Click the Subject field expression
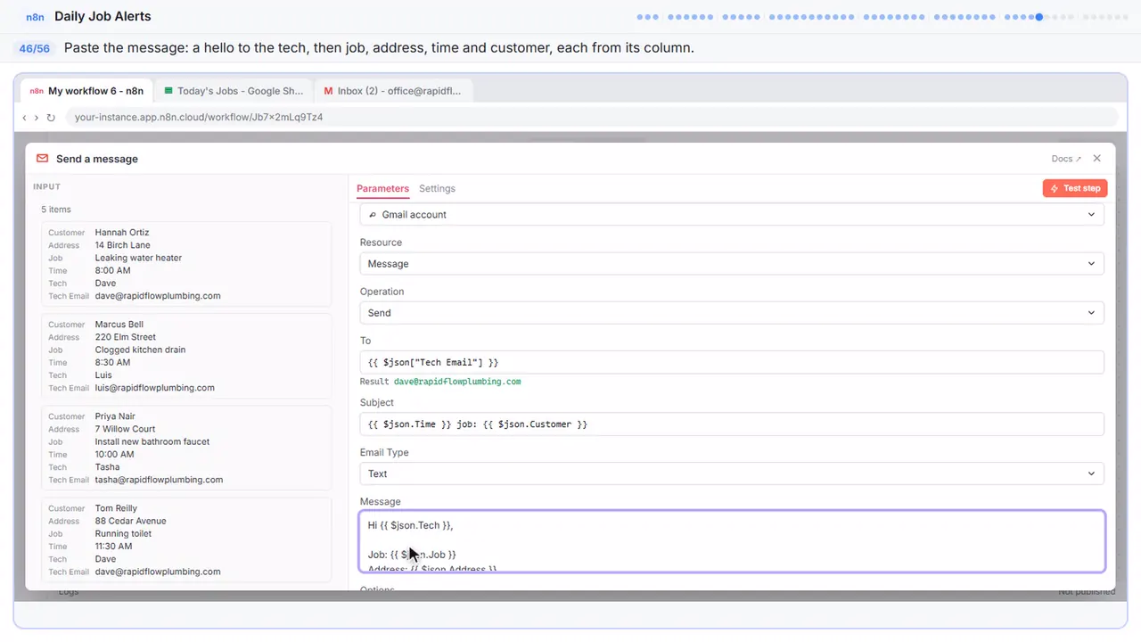 click(x=732, y=424)
